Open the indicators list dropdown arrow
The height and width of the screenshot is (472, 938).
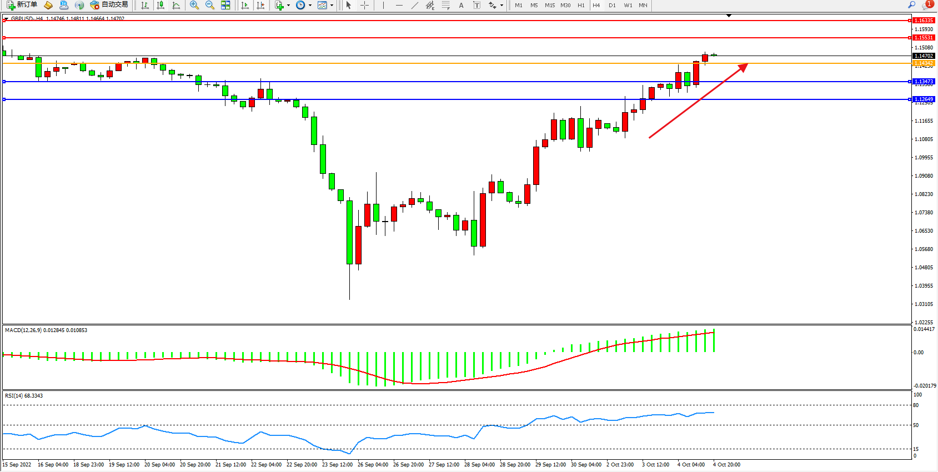point(288,6)
